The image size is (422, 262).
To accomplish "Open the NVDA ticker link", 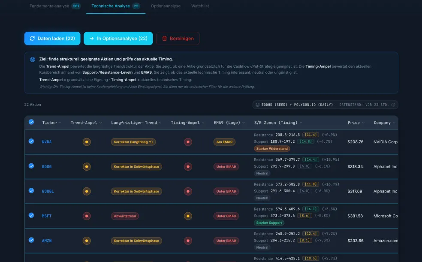I will [x=47, y=142].
